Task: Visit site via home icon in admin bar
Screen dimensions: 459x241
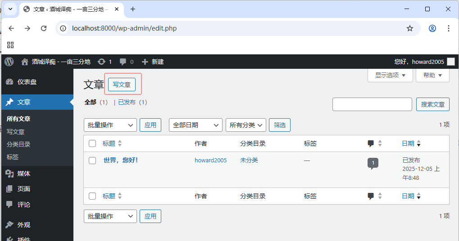Action: pyautogui.click(x=25, y=62)
